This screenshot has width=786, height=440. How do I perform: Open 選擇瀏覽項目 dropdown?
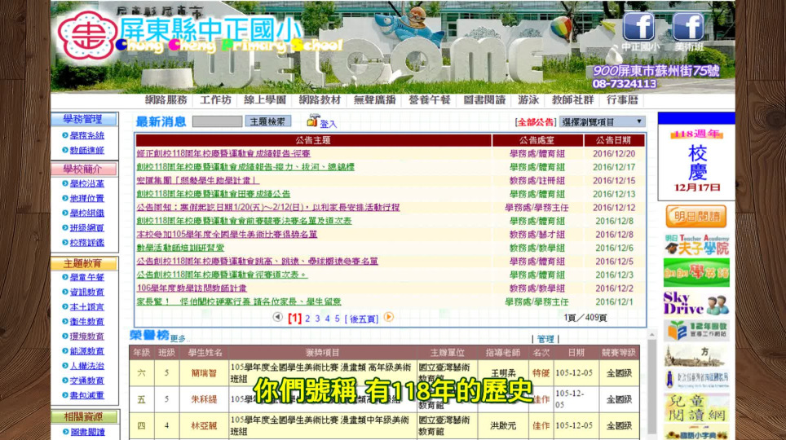602,121
